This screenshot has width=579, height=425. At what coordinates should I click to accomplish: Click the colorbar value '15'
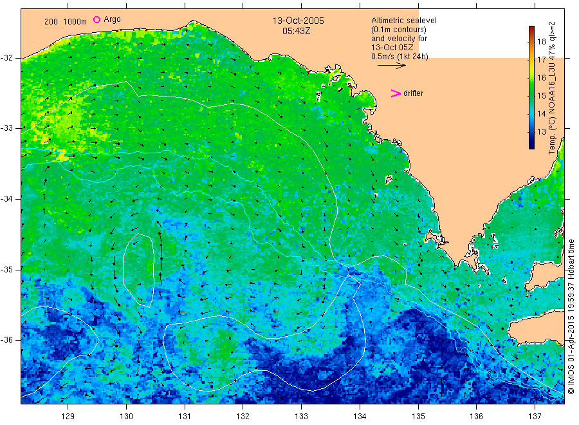tap(541, 96)
